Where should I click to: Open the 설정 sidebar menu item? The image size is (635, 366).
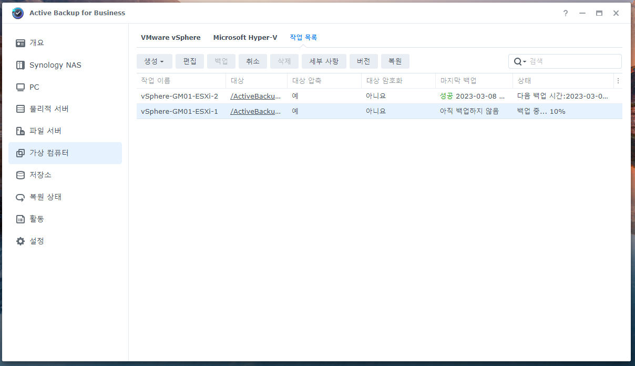pyautogui.click(x=65, y=241)
